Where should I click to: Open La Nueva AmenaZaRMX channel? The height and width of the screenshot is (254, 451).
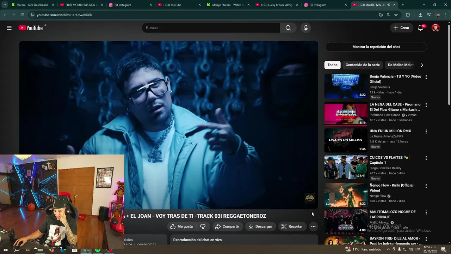tap(386, 136)
